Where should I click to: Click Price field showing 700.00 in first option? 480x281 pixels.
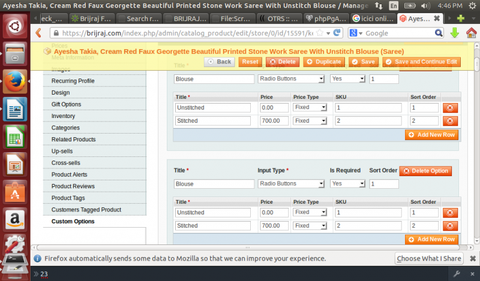tap(274, 121)
